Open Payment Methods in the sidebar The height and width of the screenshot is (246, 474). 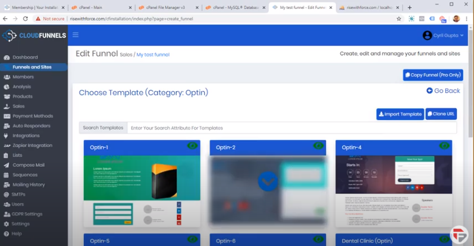(33, 116)
